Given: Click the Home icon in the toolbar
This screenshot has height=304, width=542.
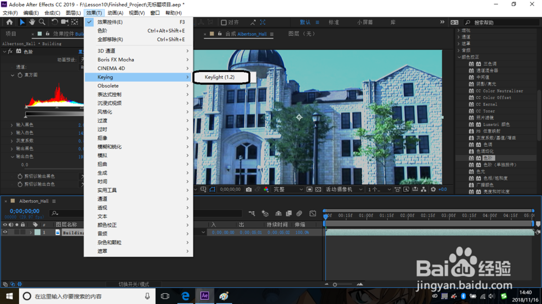Looking at the screenshot, I should pos(9,22).
